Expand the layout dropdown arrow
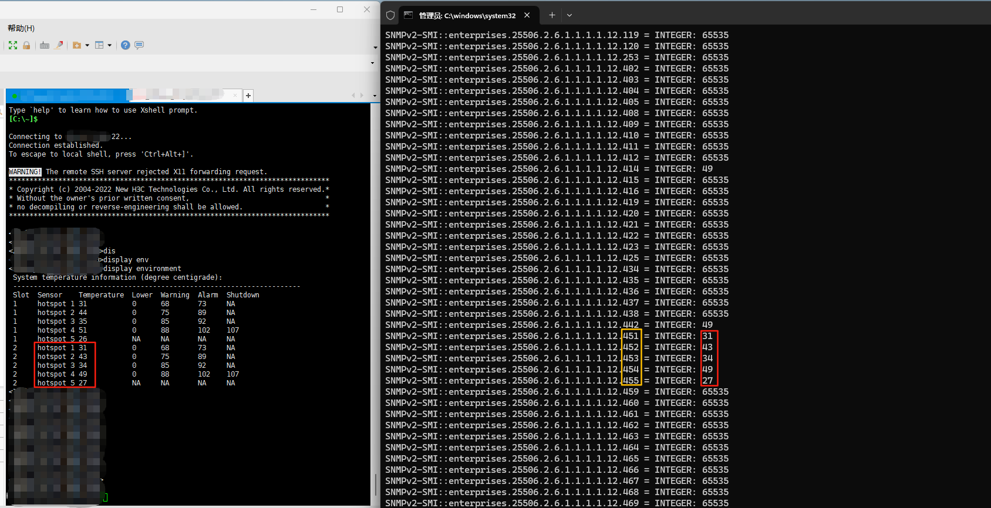Viewport: 991px width, 508px height. coord(110,45)
